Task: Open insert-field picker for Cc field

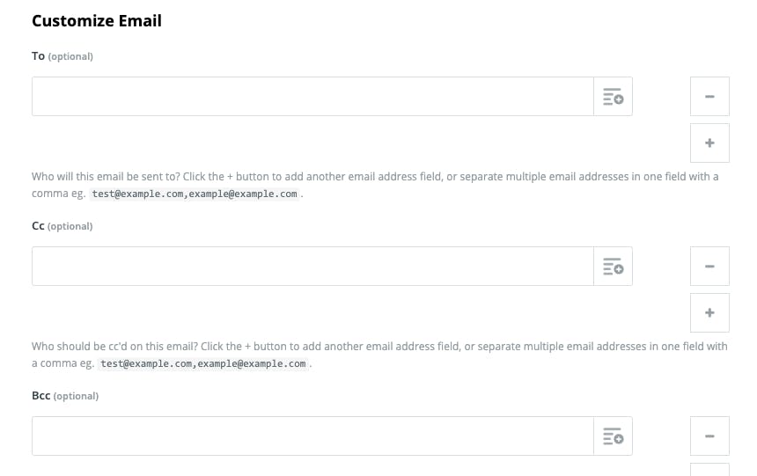Action: coord(613,267)
